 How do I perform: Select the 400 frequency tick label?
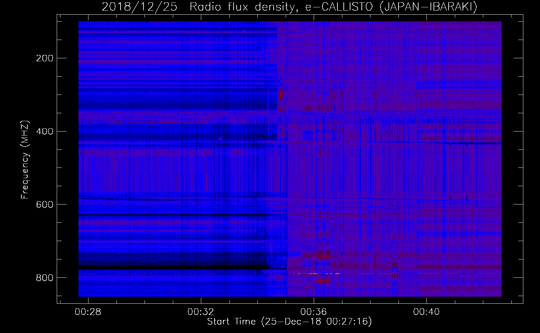click(x=45, y=131)
